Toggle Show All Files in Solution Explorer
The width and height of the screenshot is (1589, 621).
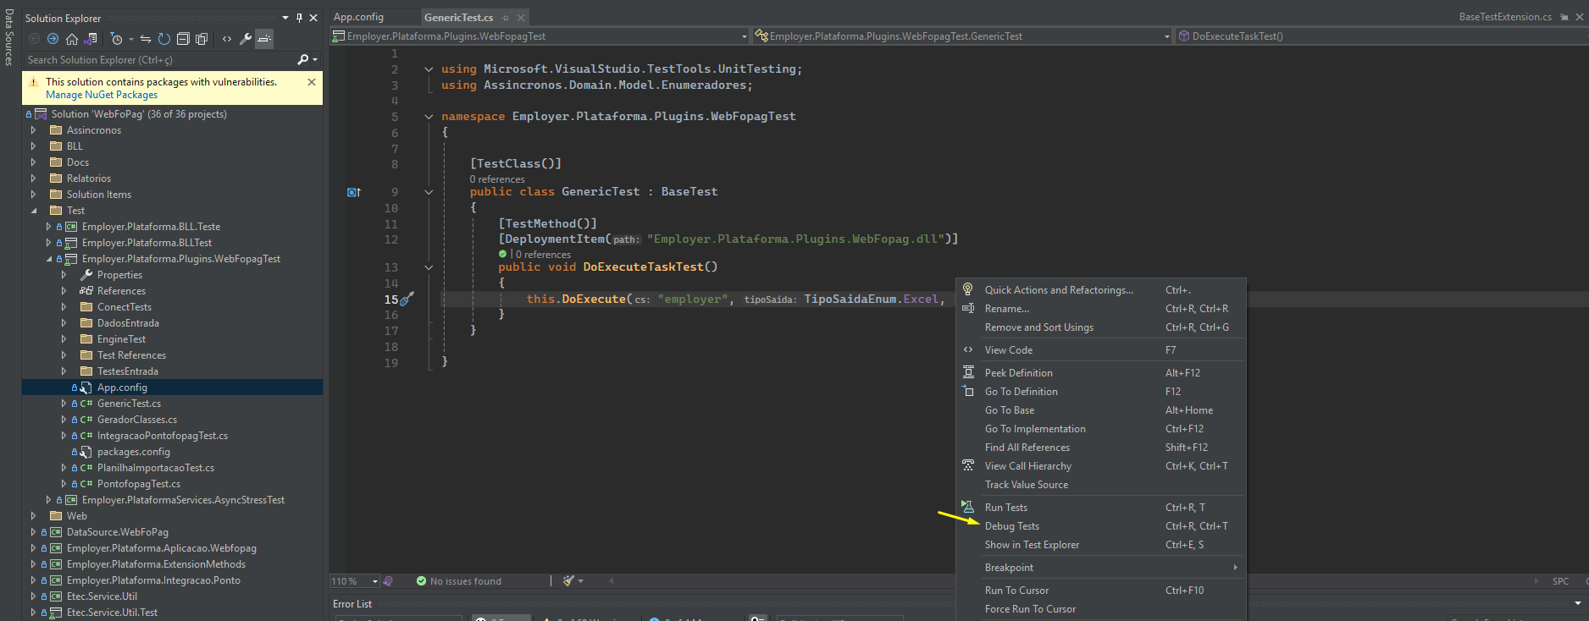[x=202, y=39]
